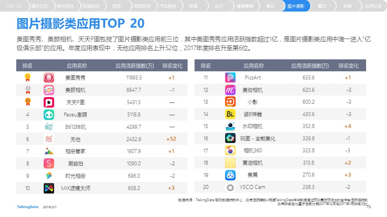Click the gold rank 1 medal icon
This screenshot has width=387, height=217.
[x=28, y=77]
